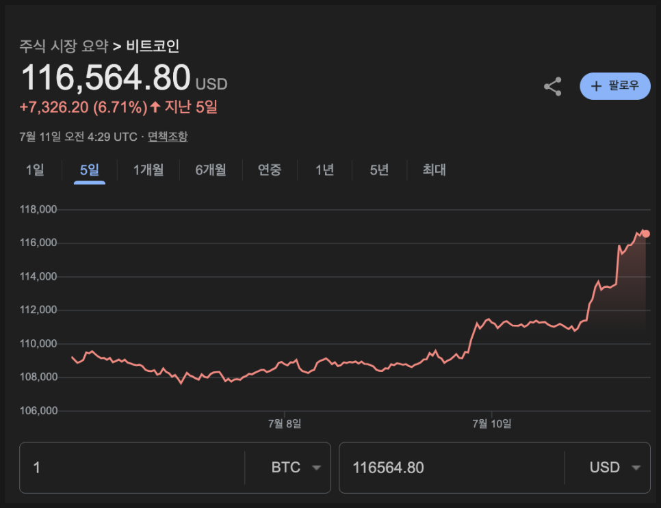
Task: Click the 114,000 y-axis label
Action: [38, 276]
